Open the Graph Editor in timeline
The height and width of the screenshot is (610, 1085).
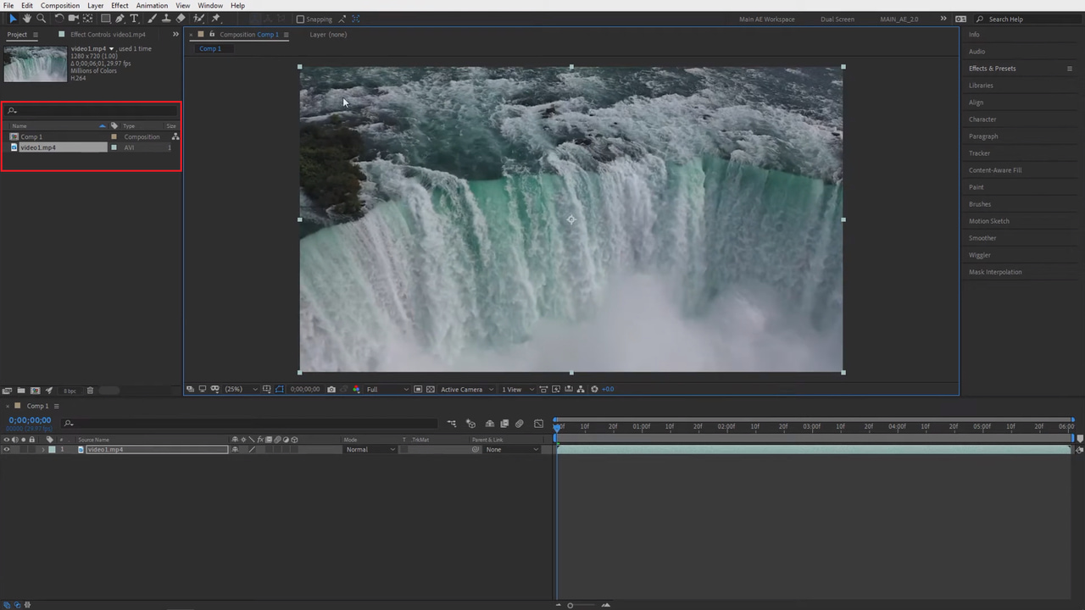(538, 424)
